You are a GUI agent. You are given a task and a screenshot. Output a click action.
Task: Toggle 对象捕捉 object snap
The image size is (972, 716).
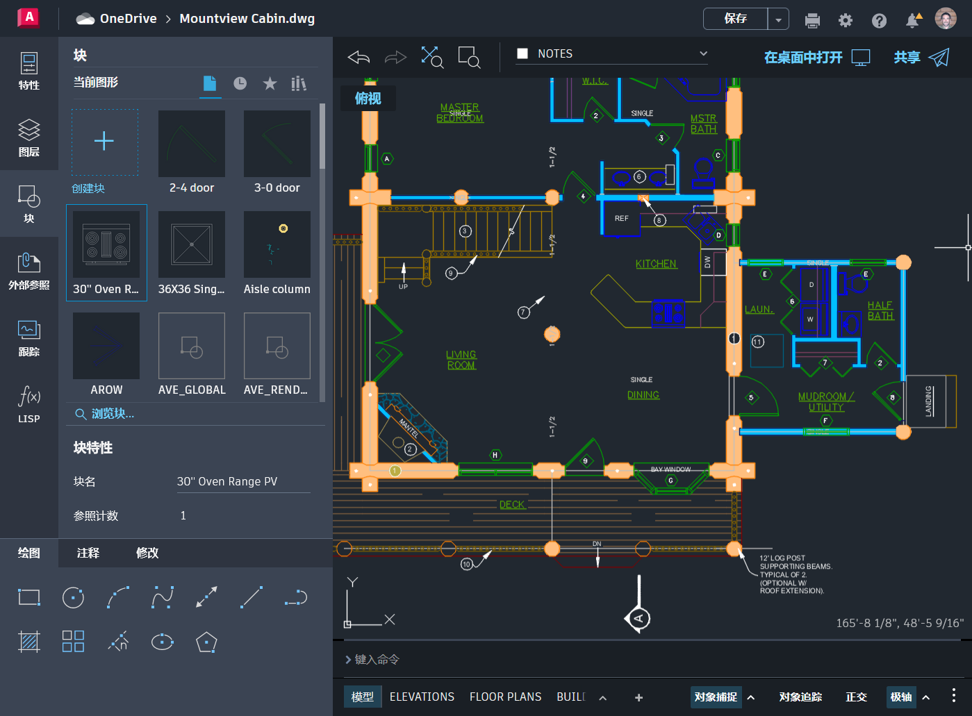point(716,697)
